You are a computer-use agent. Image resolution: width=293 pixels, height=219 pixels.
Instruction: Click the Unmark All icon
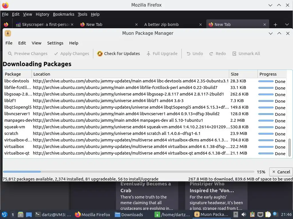tap(234, 54)
